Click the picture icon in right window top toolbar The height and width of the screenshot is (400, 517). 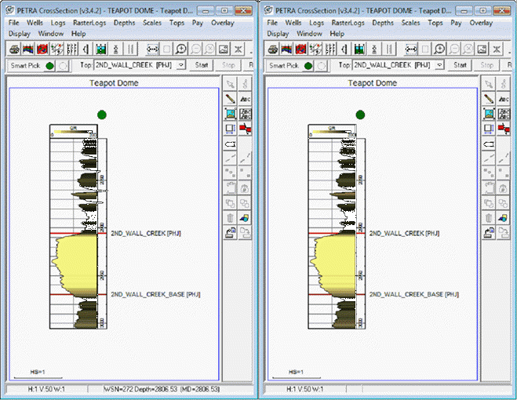coord(482,49)
